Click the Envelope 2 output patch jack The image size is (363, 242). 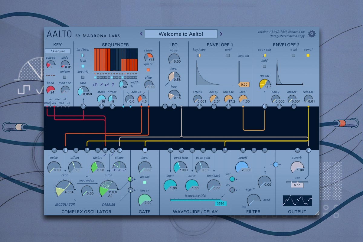pyautogui.click(x=308, y=106)
